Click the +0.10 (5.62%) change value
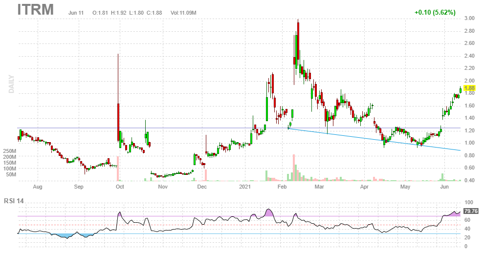The height and width of the screenshot is (254, 484). pos(435,12)
